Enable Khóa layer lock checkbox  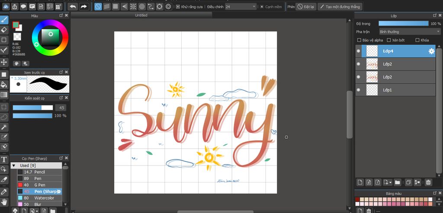tap(417, 40)
